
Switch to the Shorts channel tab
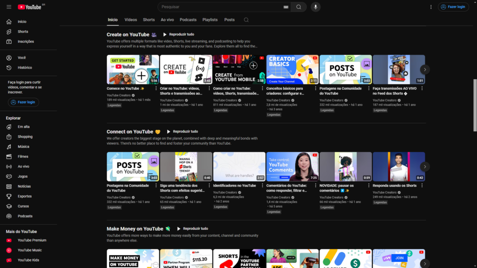(x=149, y=20)
